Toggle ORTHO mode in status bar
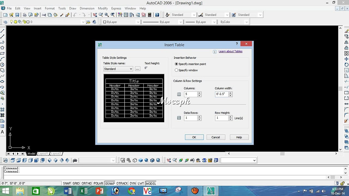The height and width of the screenshot is (196, 349). (x=87, y=183)
